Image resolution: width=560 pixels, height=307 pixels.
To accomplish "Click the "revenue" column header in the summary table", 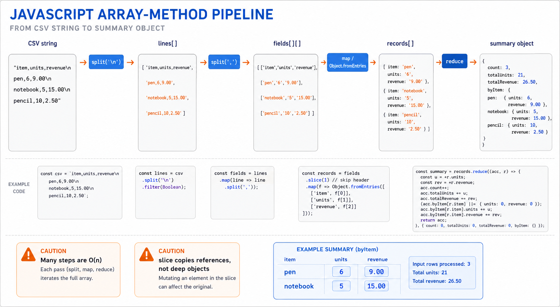I will (377, 259).
